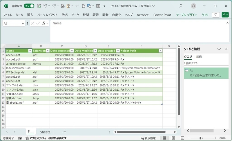
Task: Click the fx insert function icon
Action: click(43, 23)
